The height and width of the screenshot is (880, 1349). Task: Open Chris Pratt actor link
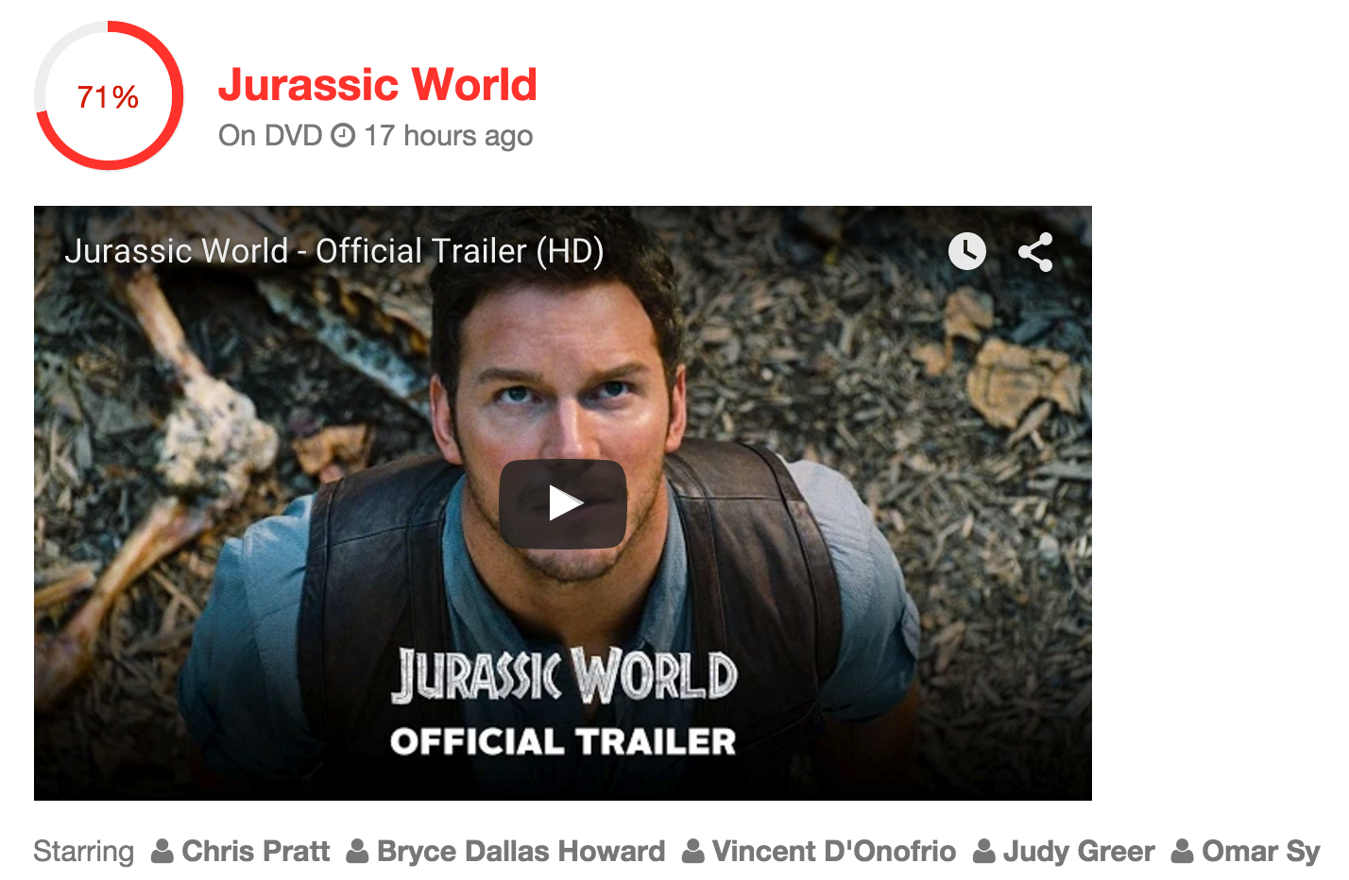point(255,851)
